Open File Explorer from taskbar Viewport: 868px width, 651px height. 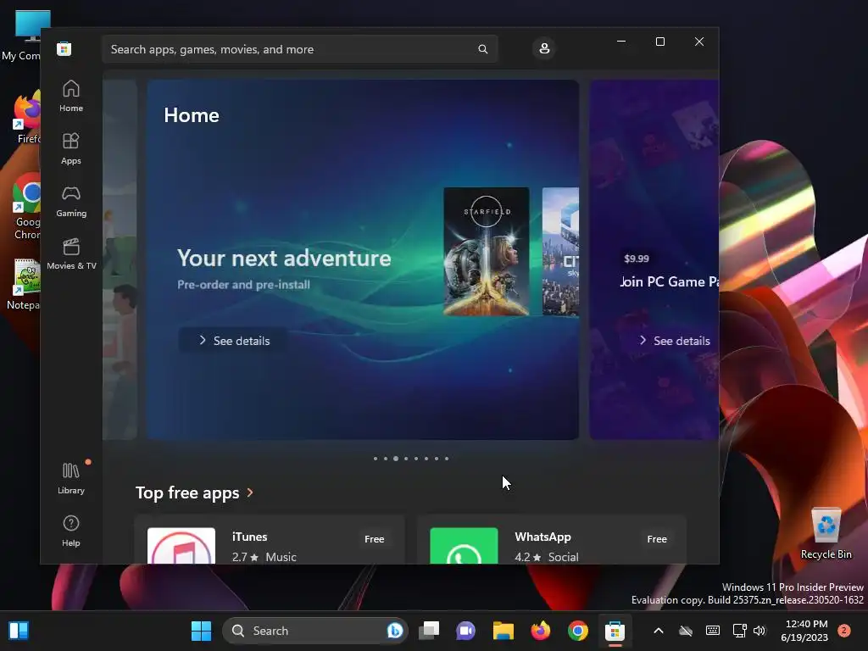coord(504,631)
